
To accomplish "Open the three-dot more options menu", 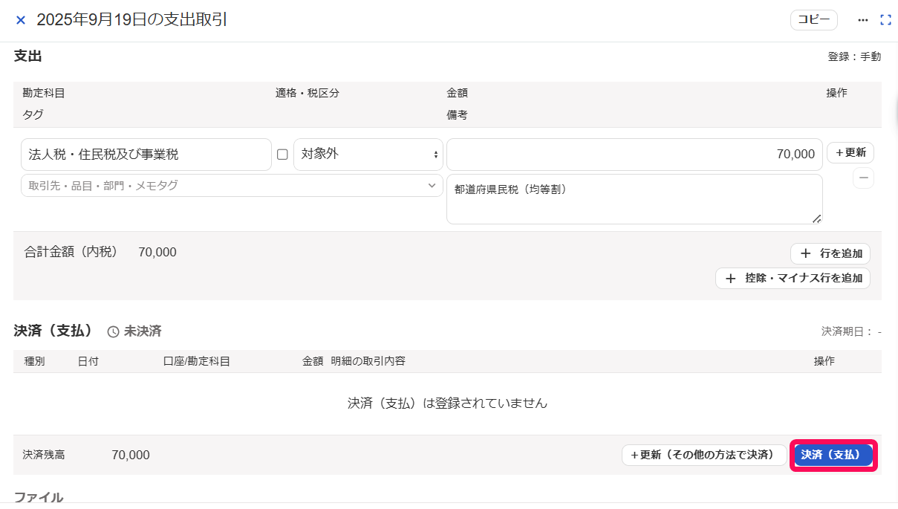I will tap(862, 20).
